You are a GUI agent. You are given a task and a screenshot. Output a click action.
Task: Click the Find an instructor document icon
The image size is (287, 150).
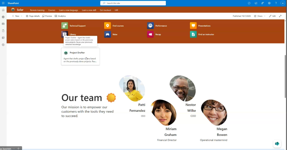(193, 34)
